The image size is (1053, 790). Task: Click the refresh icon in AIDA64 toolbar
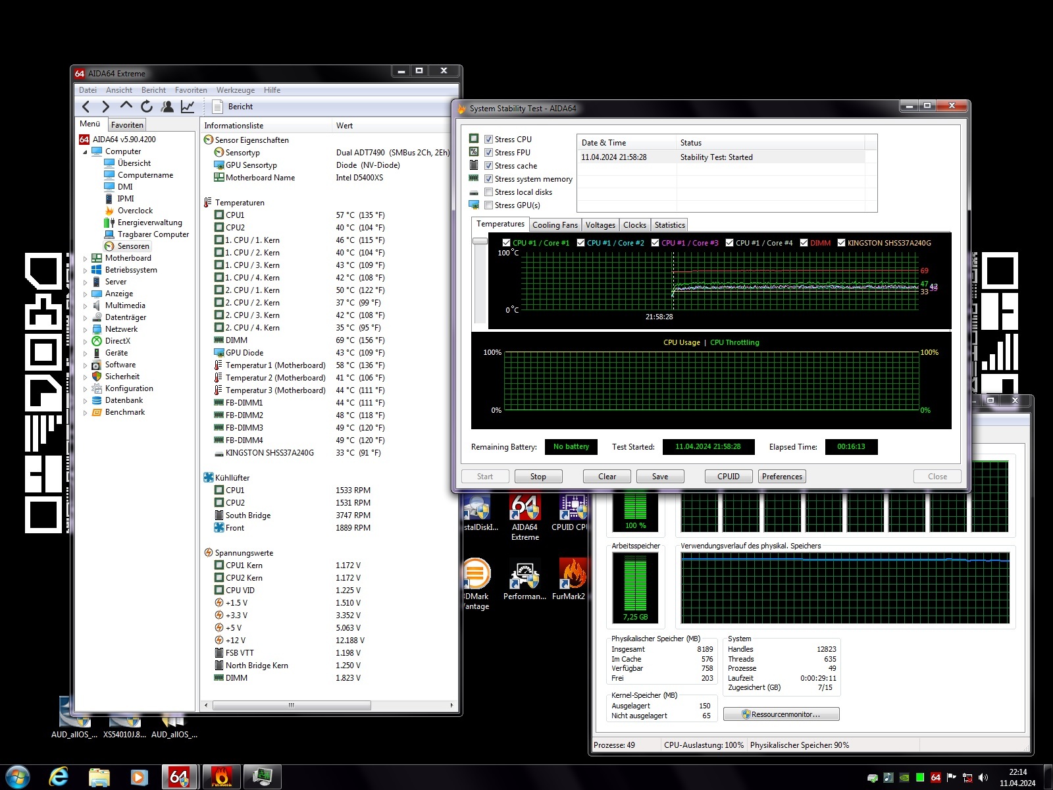[x=147, y=107]
